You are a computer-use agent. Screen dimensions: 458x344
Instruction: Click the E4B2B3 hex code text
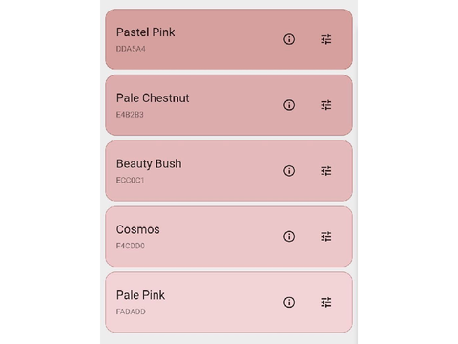click(x=130, y=115)
